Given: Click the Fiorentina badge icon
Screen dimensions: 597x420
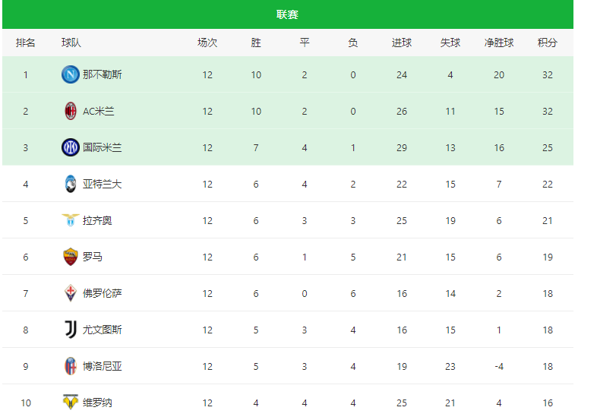Looking at the screenshot, I should point(71,293).
